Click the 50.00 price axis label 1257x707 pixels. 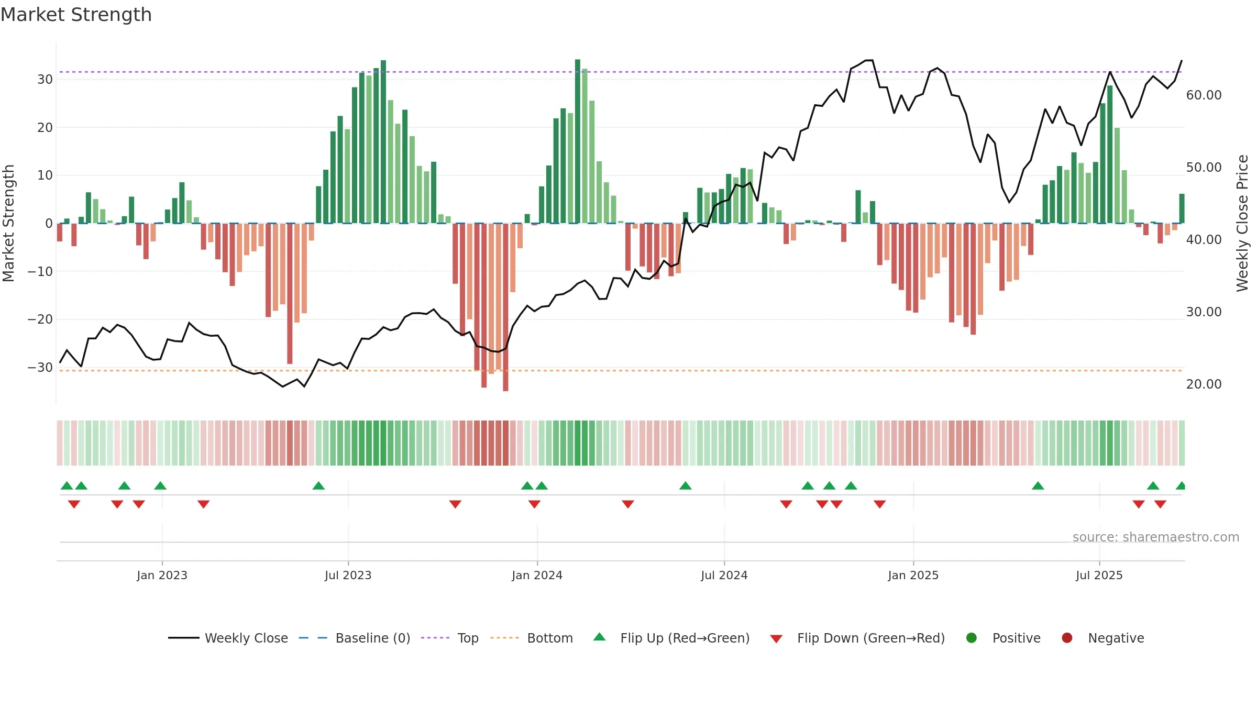tap(1204, 168)
